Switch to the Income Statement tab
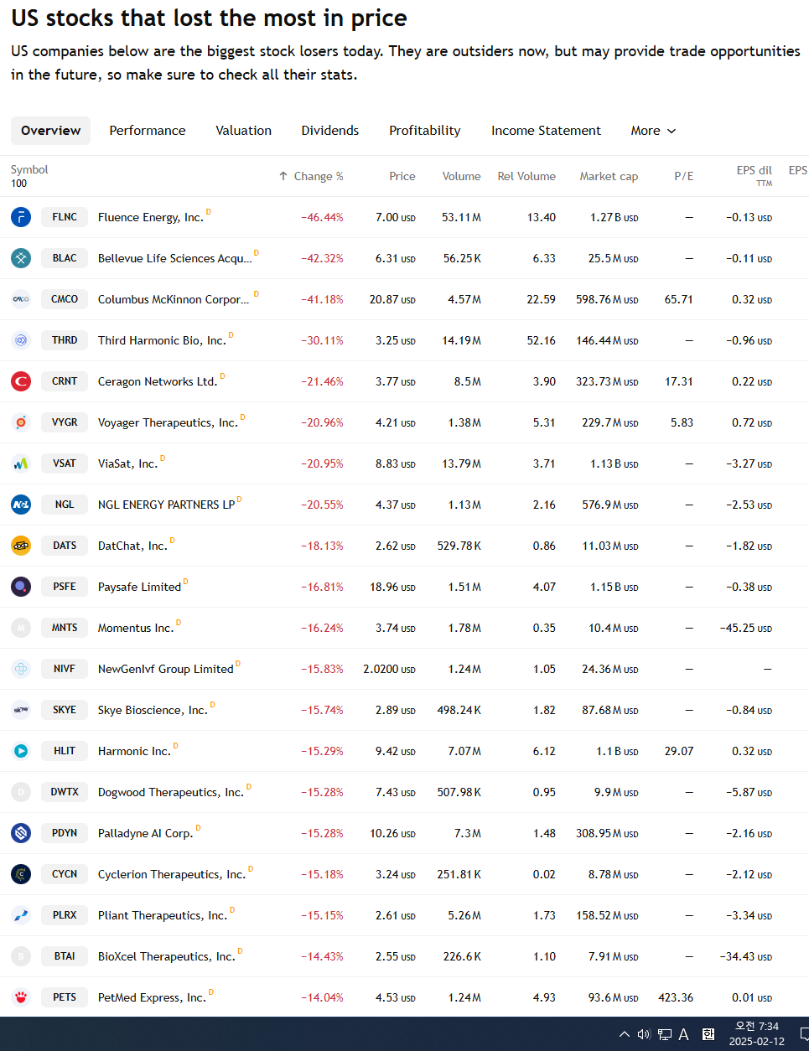809x1051 pixels. pos(546,131)
